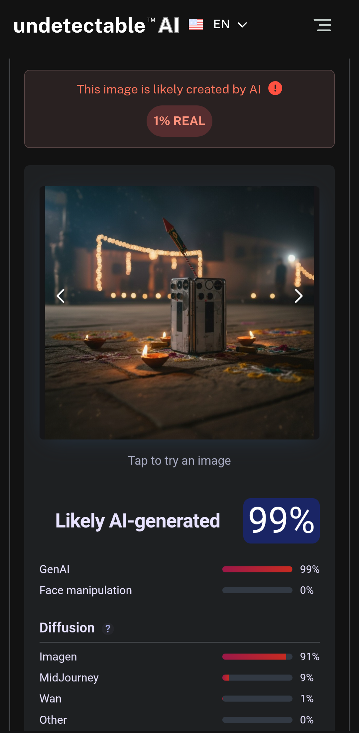Viewport: 359px width, 733px height.
Task: Click the GenAI 99% progress bar
Action: point(257,569)
